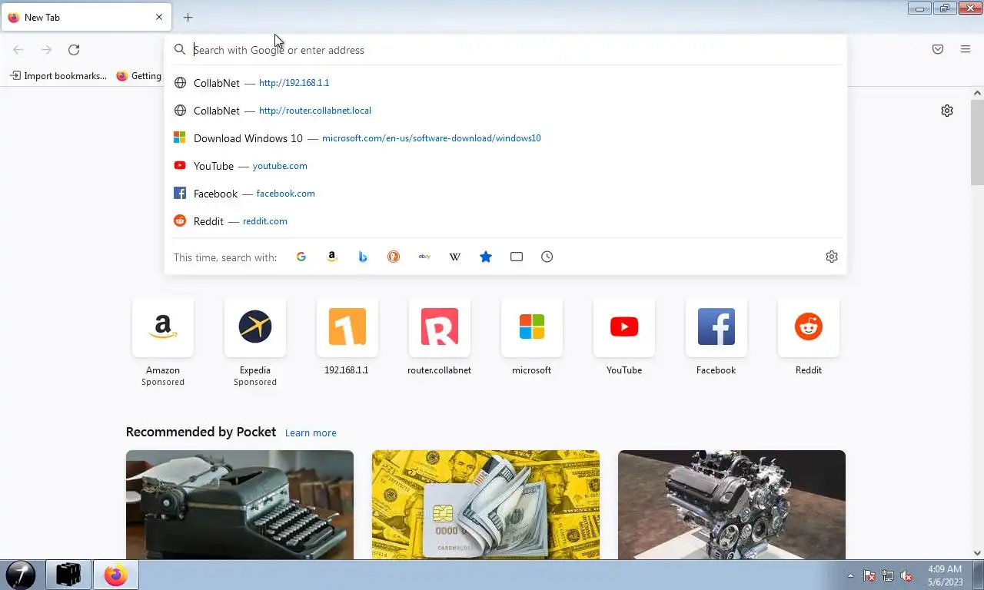This screenshot has height=590, width=984.
Task: Choose YouTube youtube.com suggestion
Action: point(505,166)
